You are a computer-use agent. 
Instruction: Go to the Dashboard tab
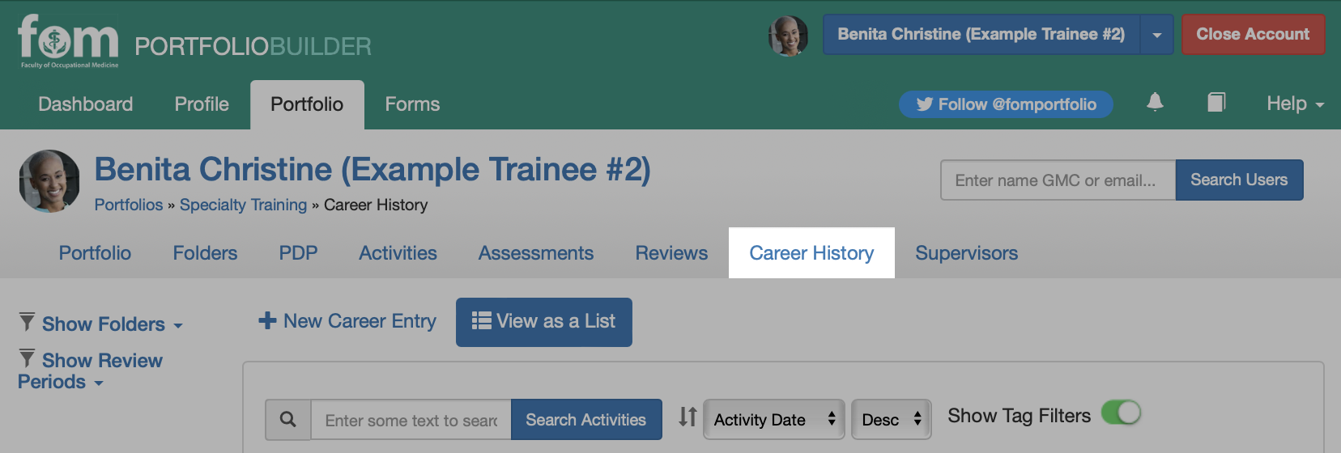[86, 104]
